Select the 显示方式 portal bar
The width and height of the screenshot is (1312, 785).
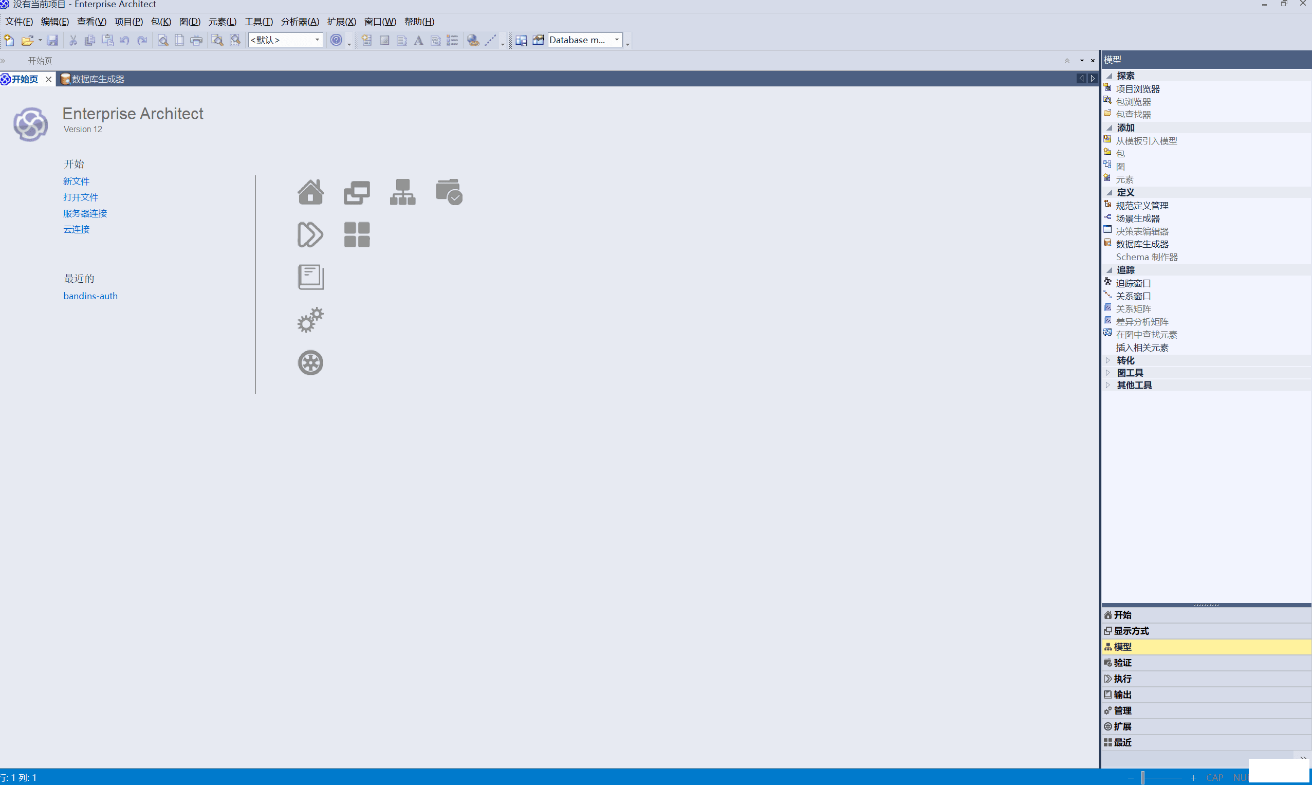[1207, 631]
